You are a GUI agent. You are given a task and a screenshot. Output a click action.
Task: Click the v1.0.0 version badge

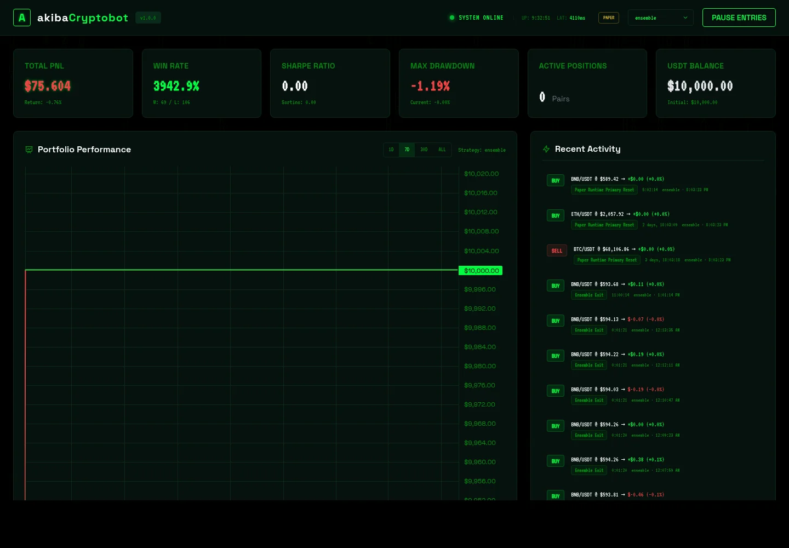coord(148,18)
